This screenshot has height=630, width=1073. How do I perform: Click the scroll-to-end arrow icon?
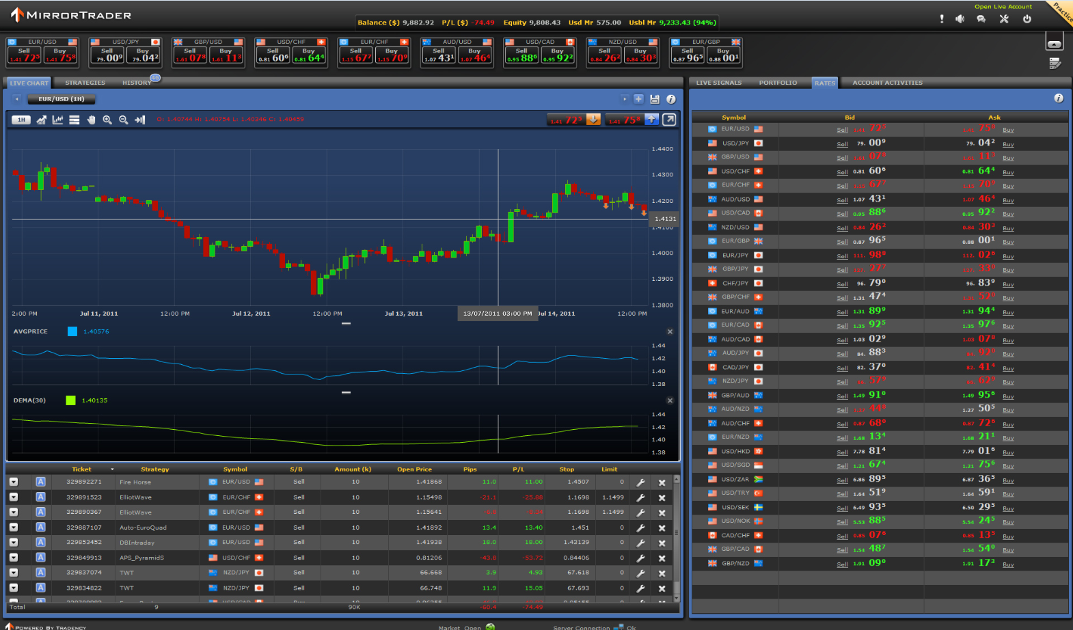(140, 120)
